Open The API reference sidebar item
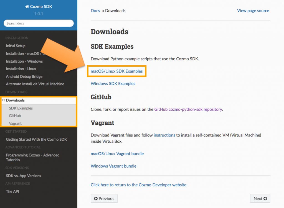The height and width of the screenshot is (208, 284). (12, 191)
